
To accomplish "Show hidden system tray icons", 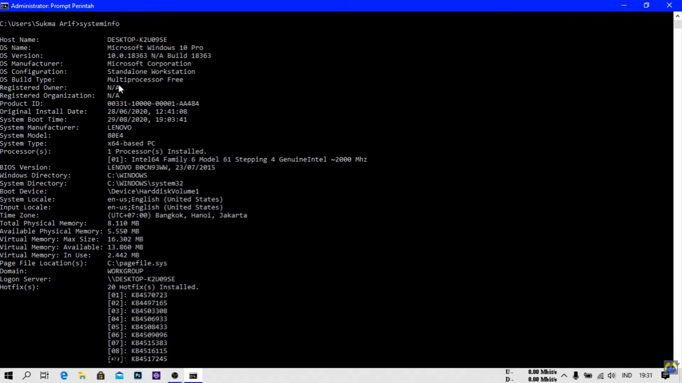I will pyautogui.click(x=564, y=376).
